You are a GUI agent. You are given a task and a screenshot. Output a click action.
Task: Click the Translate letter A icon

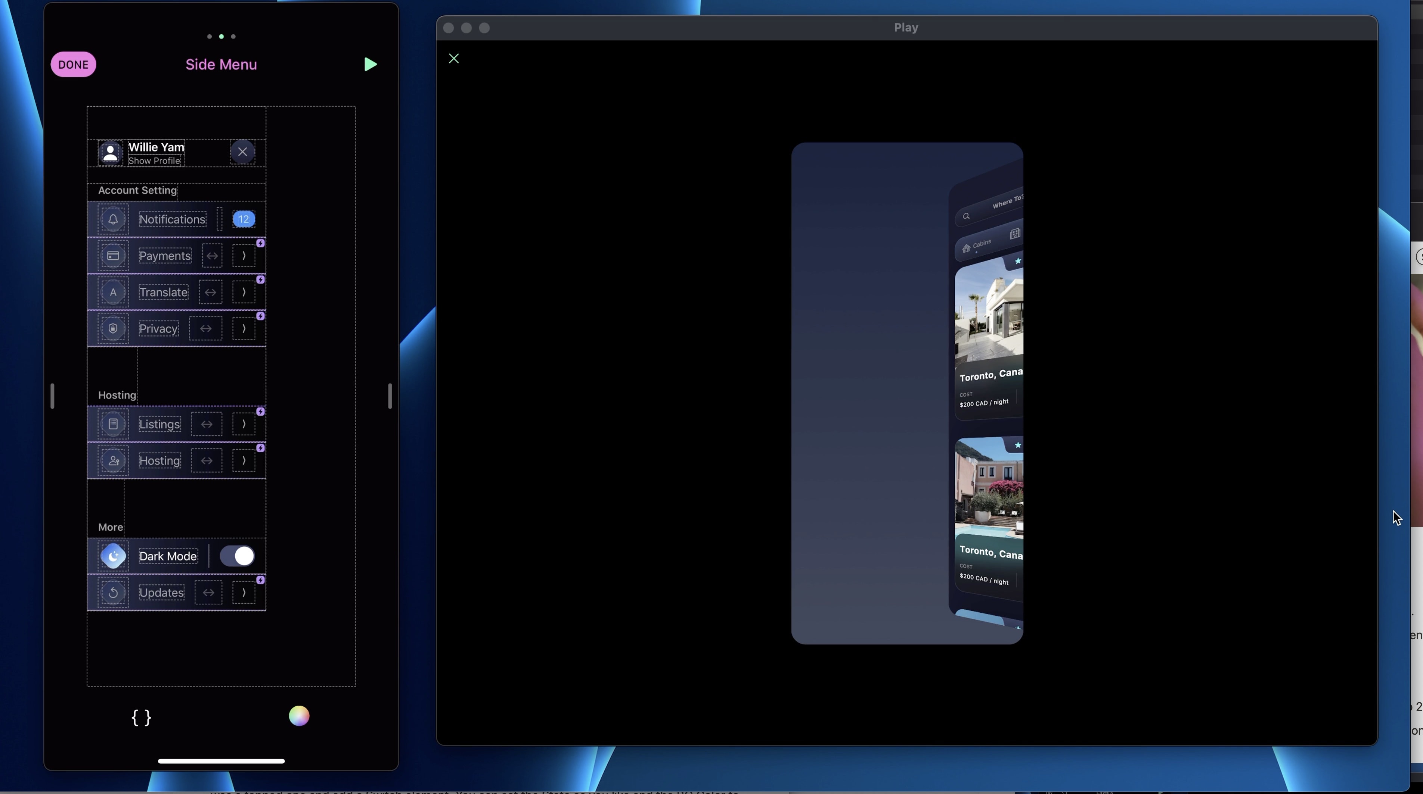tap(113, 293)
